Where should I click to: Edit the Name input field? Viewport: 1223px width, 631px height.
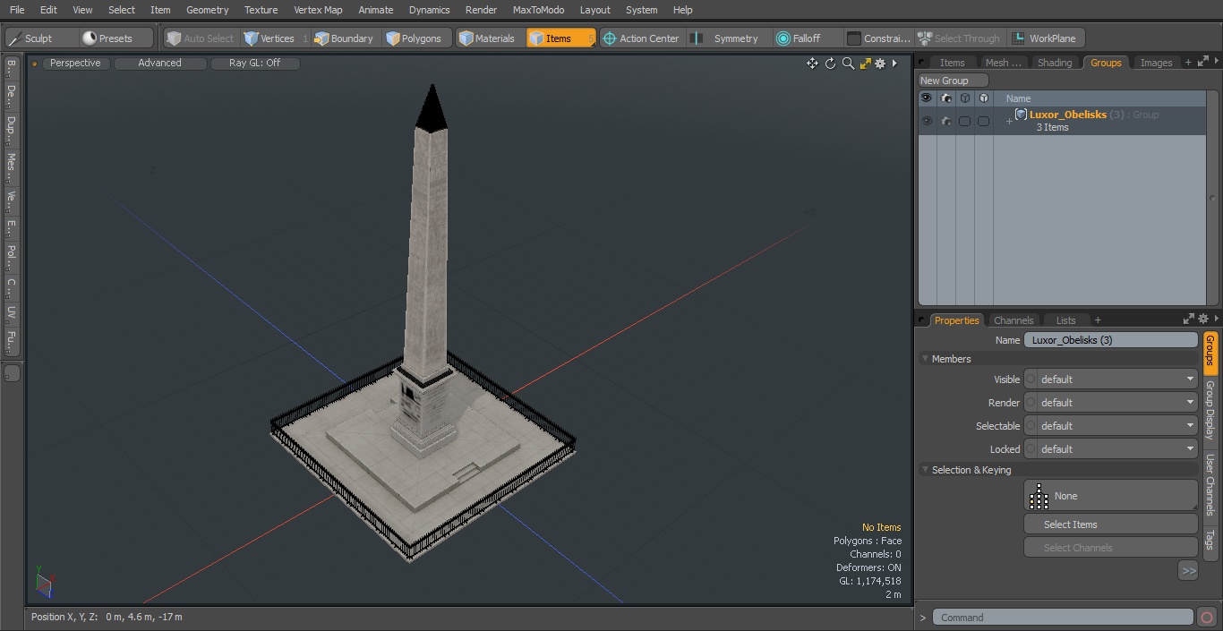[1110, 340]
